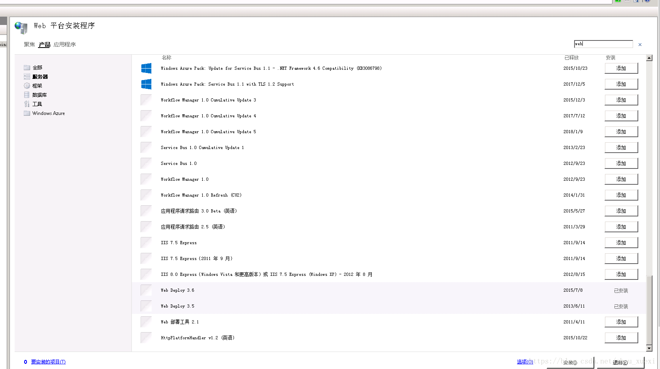Viewport: 660px width, 369px height.
Task: Select the Web Deploy 3.6 row name
Action: pos(177,290)
